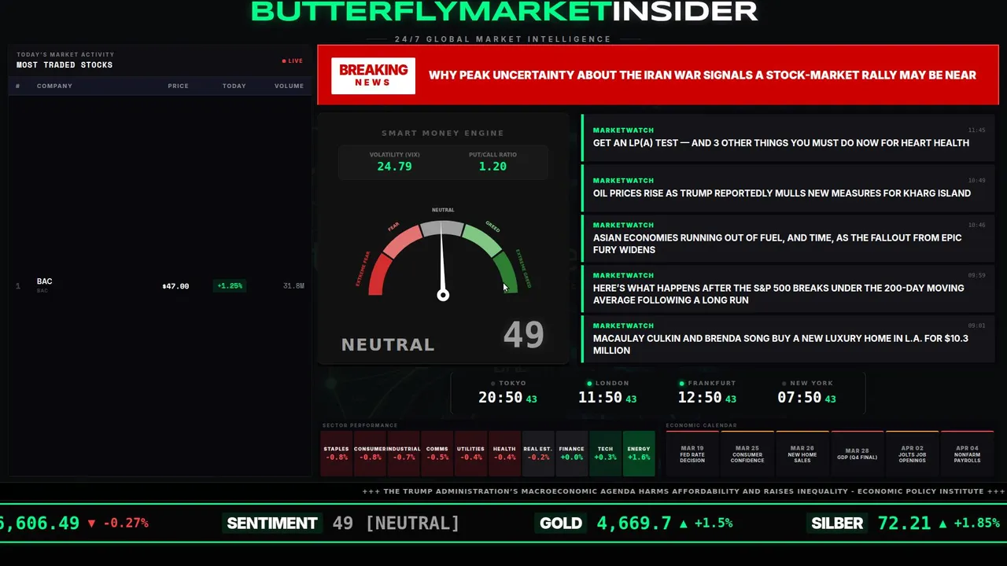Open the MAR 25 Consumer Confidence event

click(x=747, y=454)
